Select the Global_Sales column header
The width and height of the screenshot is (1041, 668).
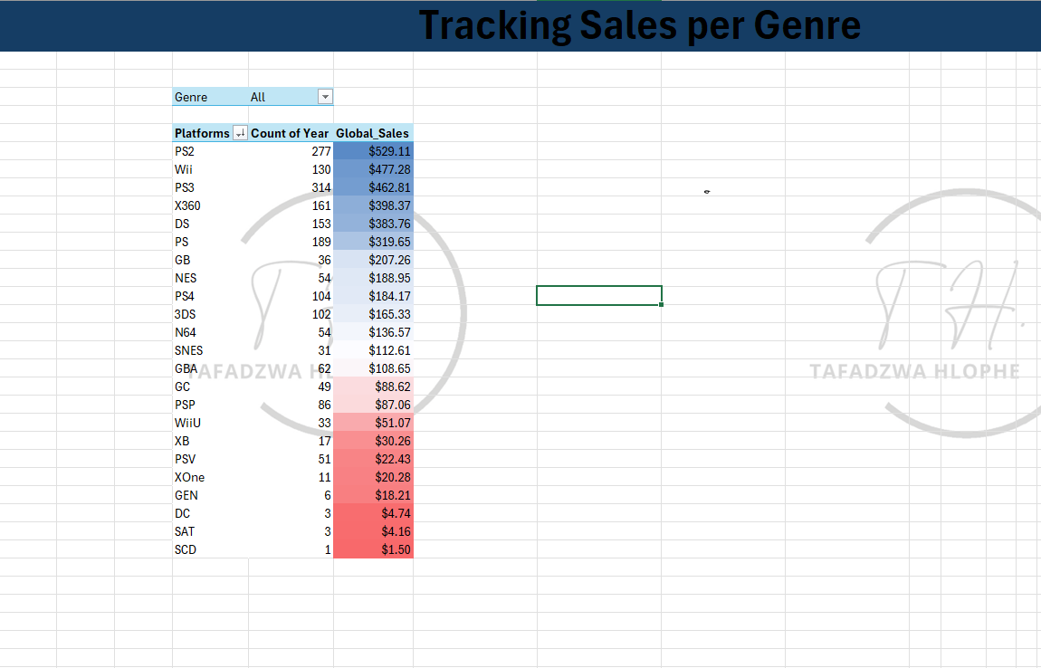click(373, 133)
